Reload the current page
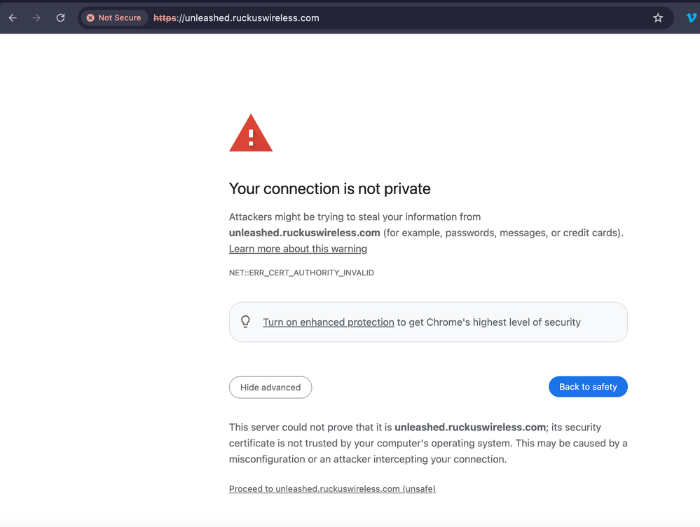The image size is (700, 527). click(x=61, y=18)
